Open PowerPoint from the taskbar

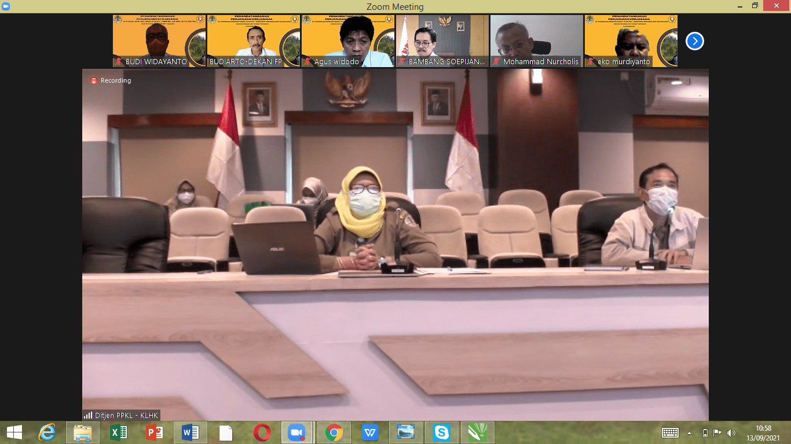coord(155,432)
